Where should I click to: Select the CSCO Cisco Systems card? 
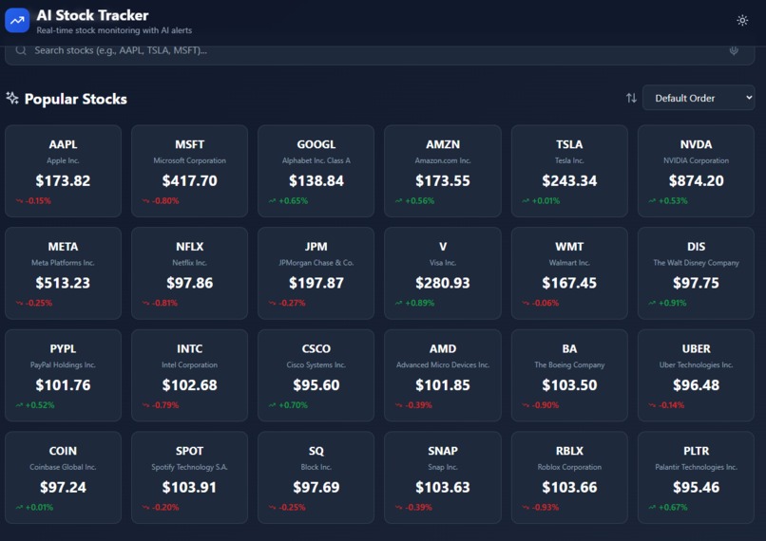click(316, 375)
